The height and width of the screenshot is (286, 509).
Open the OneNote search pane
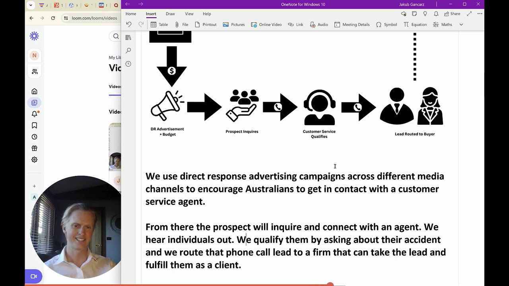(128, 50)
